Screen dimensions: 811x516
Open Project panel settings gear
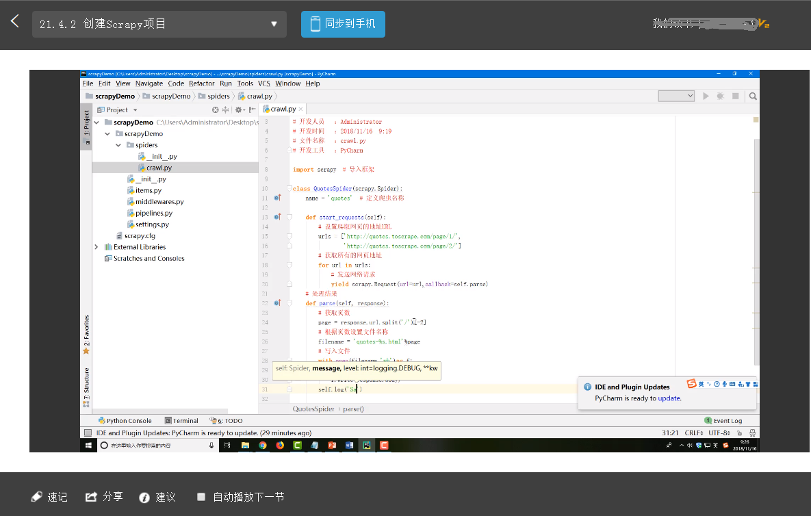pos(238,109)
